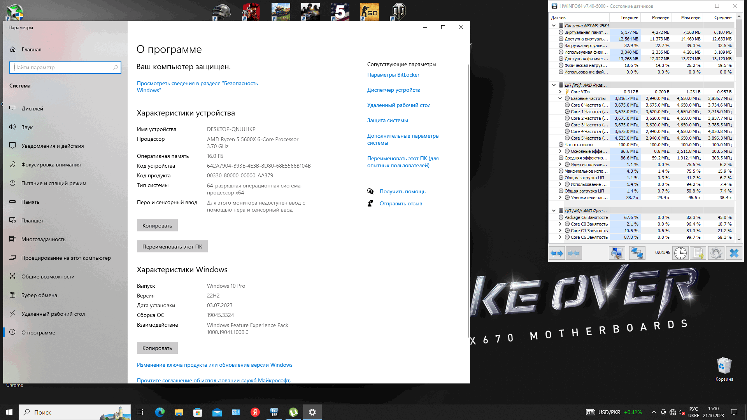Screen dimensions: 747x420
Task: Collapse the Базовые частоты row
Action: click(x=560, y=98)
